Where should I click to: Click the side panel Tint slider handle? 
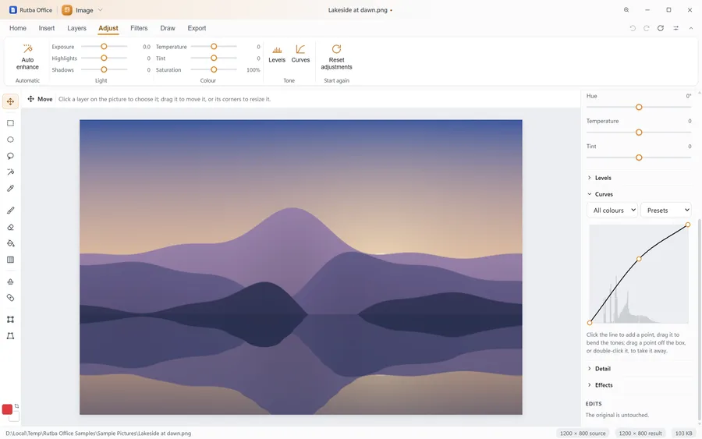click(x=639, y=158)
